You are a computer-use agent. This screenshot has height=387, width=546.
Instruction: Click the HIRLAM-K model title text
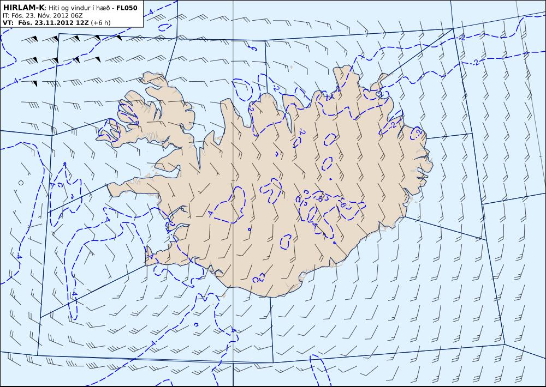(24, 8)
